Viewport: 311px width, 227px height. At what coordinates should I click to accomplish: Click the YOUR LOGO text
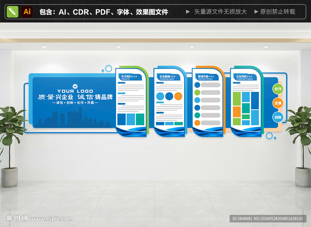75,91
